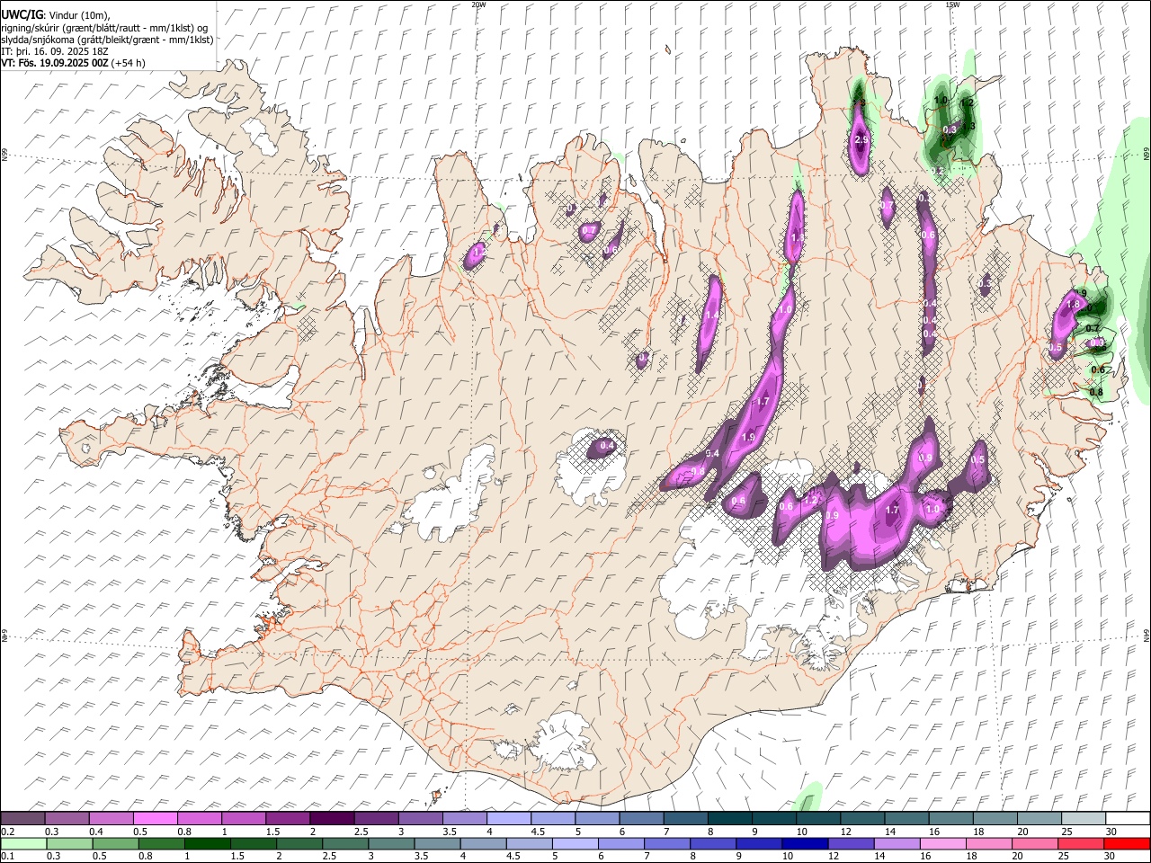Click the bold UWC/IG title text
1151x863 pixels.
21,14
